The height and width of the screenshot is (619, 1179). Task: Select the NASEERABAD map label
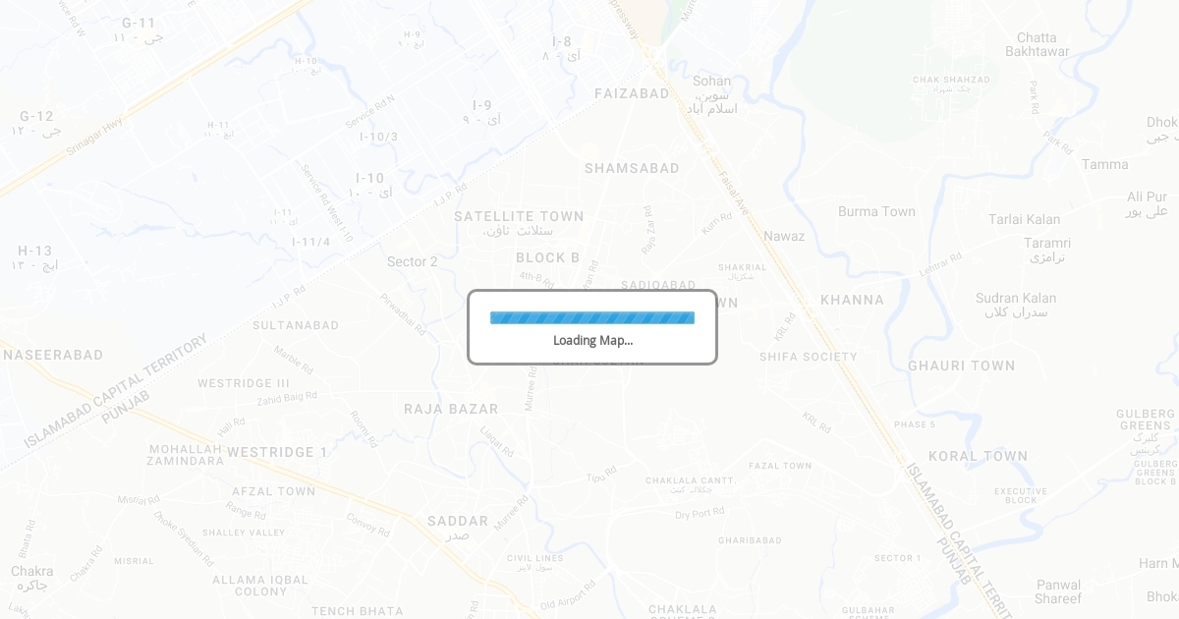[52, 355]
